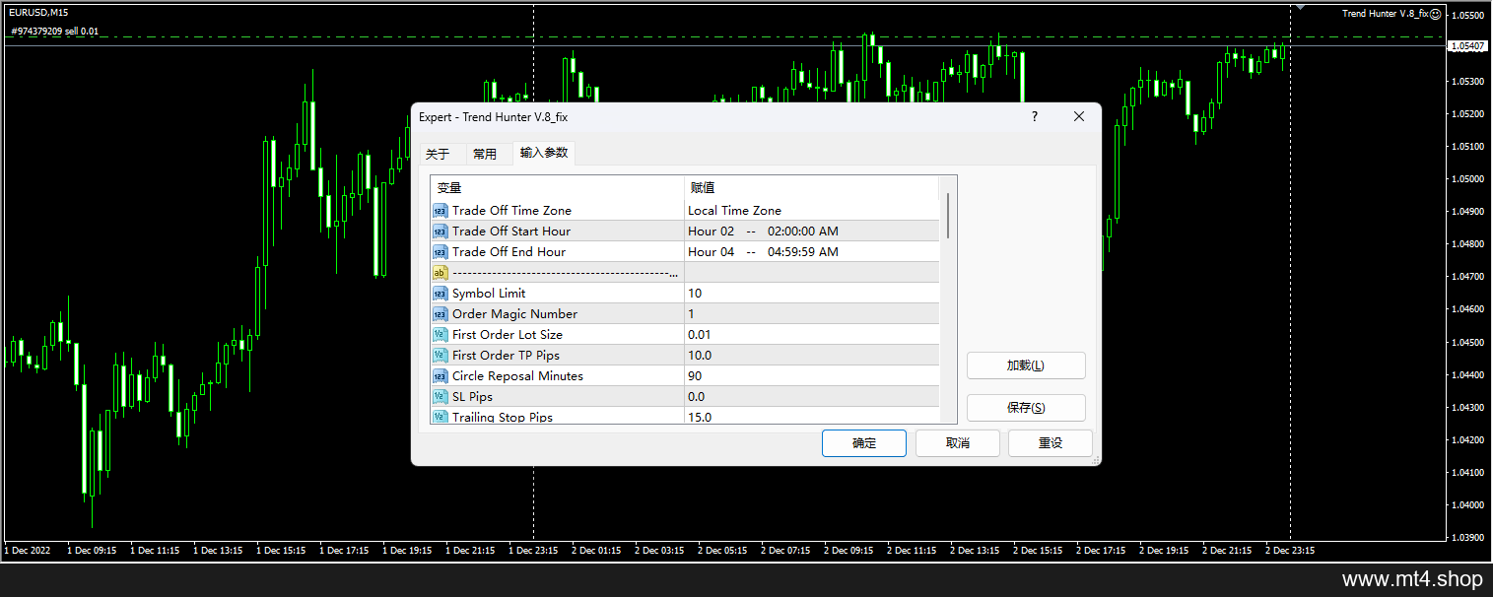Select the First Order TP Pips label
The image size is (1493, 597).
[x=506, y=356]
